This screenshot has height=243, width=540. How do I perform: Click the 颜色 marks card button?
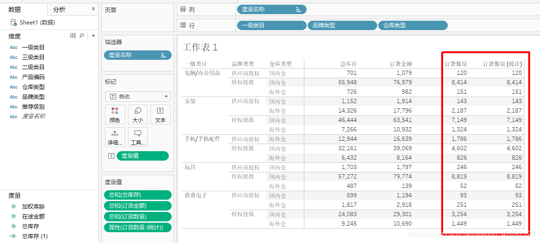coord(115,115)
